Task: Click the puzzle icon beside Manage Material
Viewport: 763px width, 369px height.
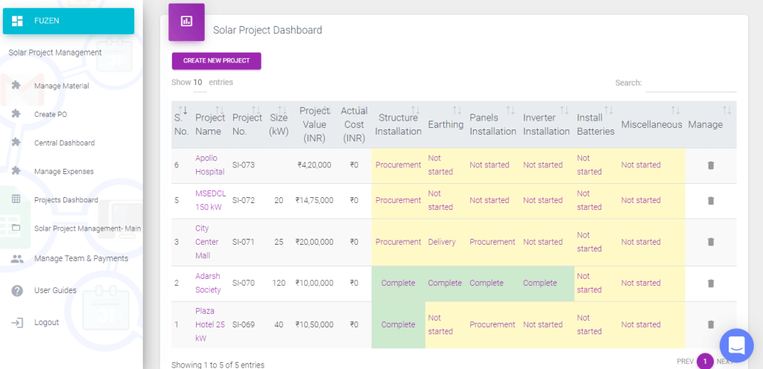Action: pyautogui.click(x=16, y=86)
